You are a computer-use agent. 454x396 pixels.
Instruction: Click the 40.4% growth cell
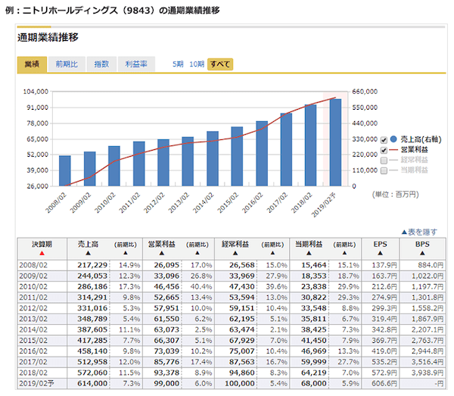(x=201, y=287)
